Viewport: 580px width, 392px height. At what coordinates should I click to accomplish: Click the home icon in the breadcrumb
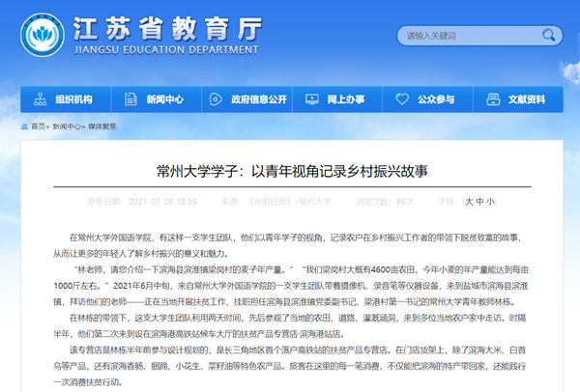[x=23, y=126]
